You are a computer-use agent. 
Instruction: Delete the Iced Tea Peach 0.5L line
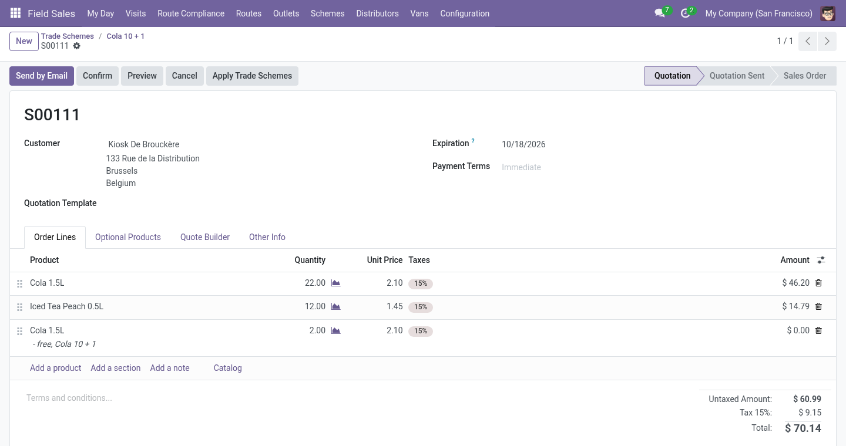tap(818, 306)
